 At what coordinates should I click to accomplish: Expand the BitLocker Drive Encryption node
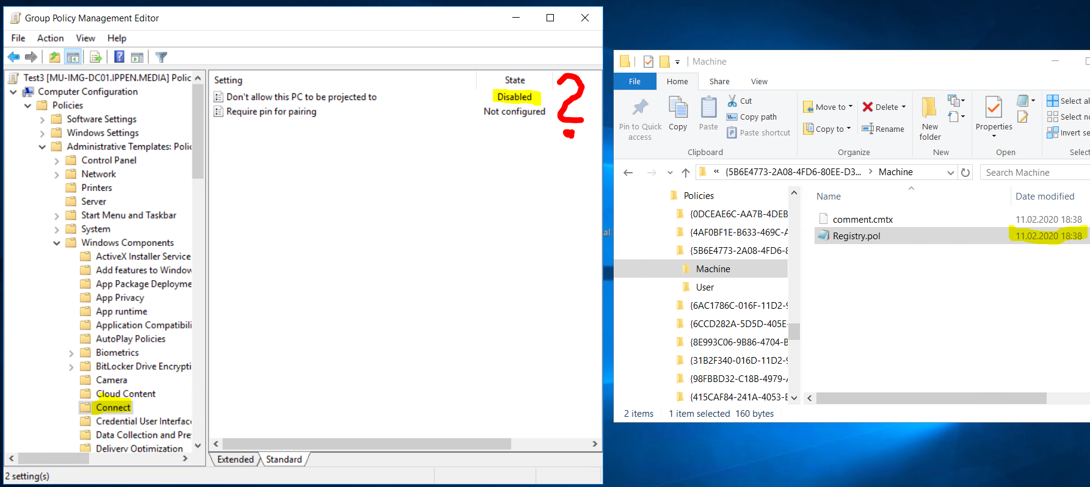point(71,367)
